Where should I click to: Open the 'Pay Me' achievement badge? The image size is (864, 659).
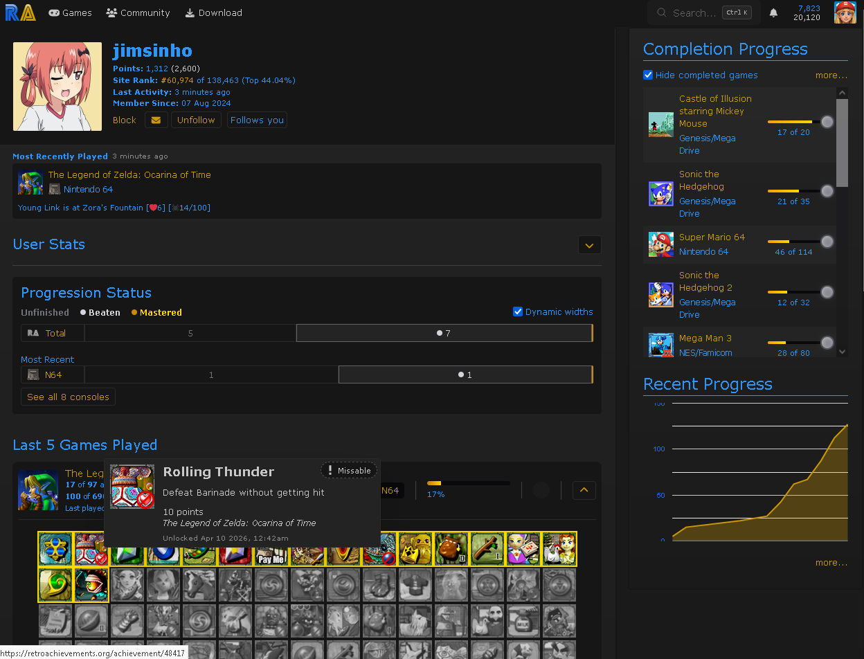coord(271,556)
